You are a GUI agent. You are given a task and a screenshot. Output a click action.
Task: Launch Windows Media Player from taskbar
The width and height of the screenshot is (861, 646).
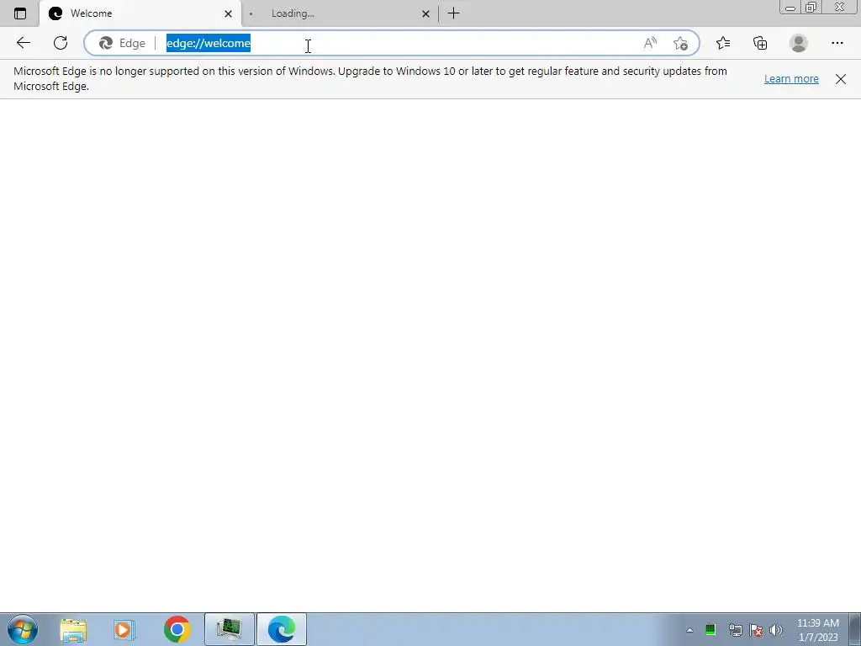pyautogui.click(x=124, y=629)
